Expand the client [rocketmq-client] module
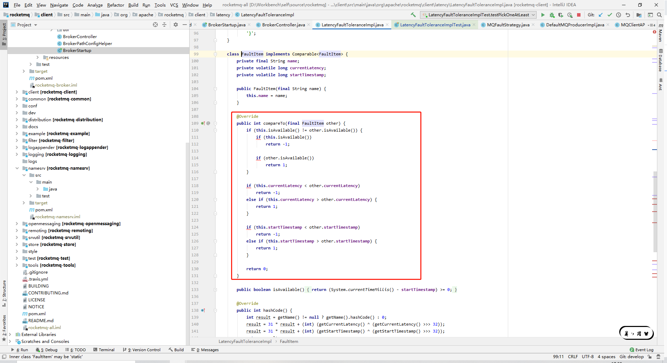 click(x=17, y=92)
